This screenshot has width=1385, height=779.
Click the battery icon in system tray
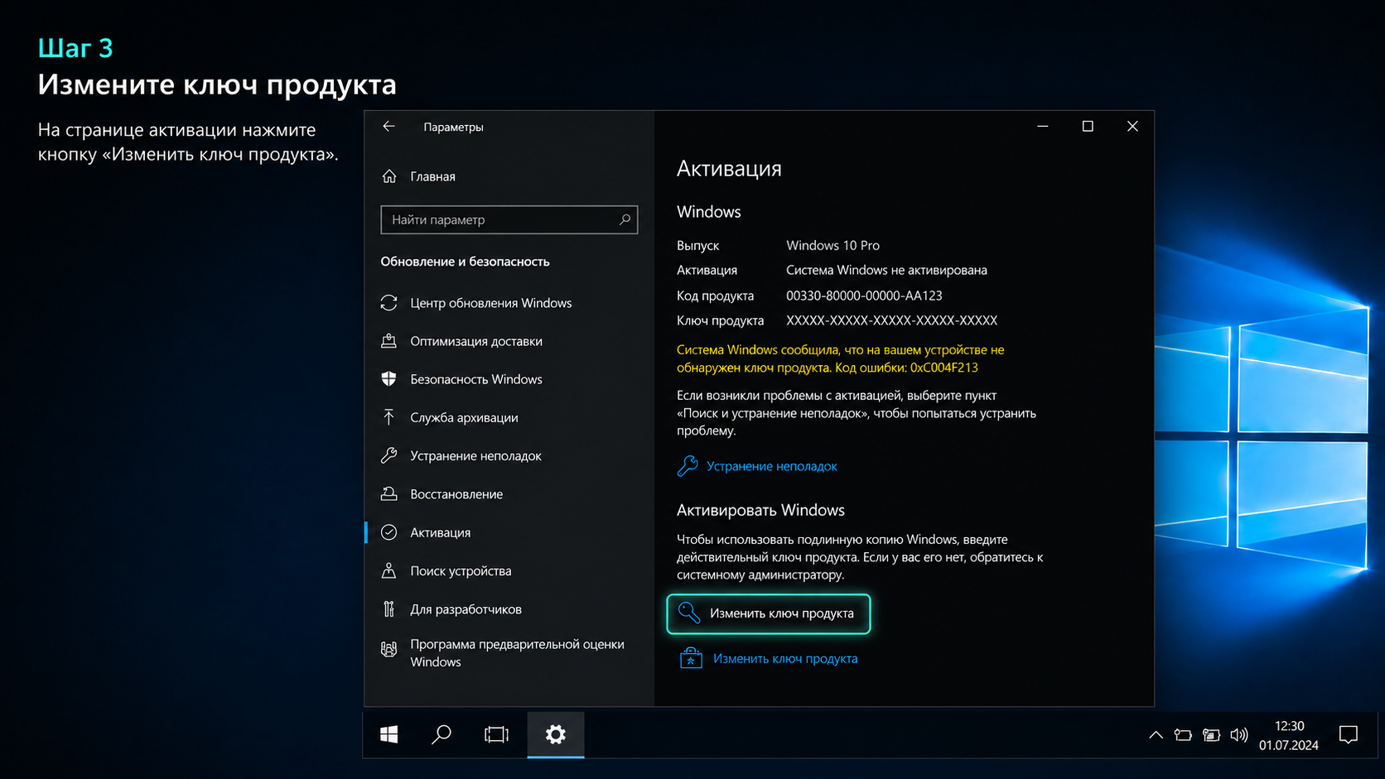tap(1183, 735)
